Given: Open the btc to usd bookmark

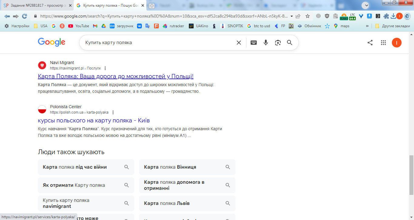Looking at the screenshot, I should 259,26.
